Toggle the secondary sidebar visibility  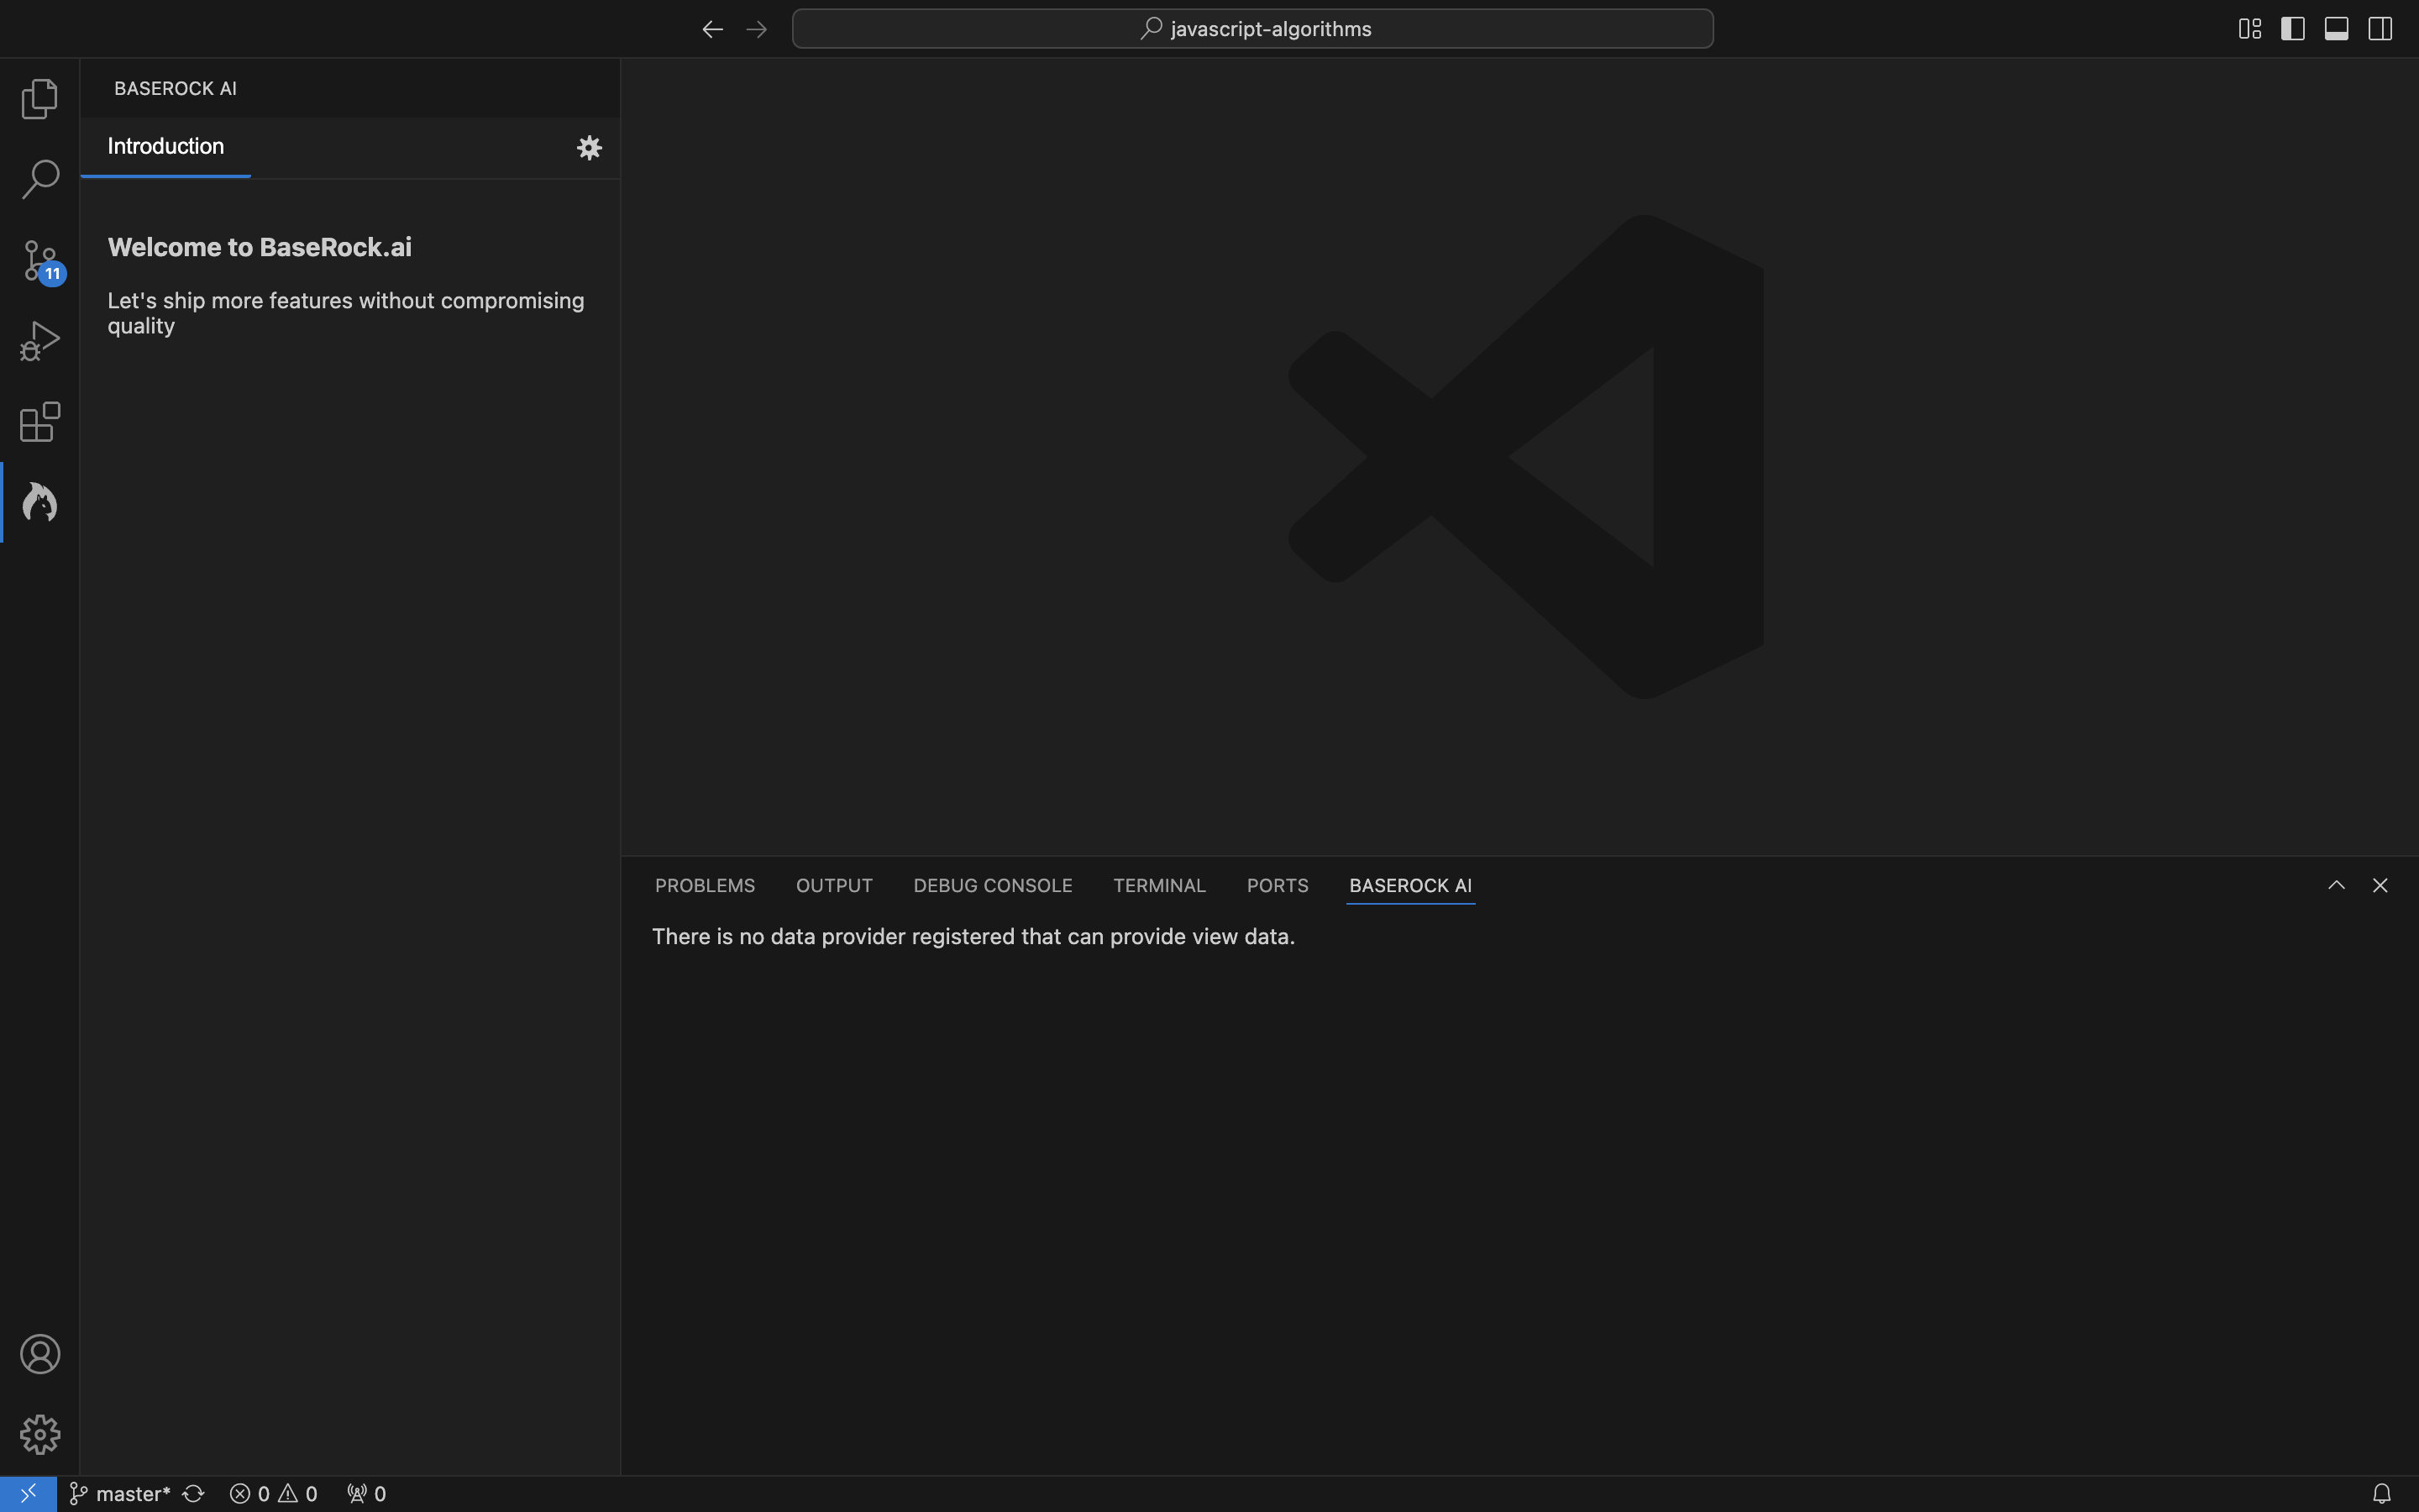tap(2381, 28)
